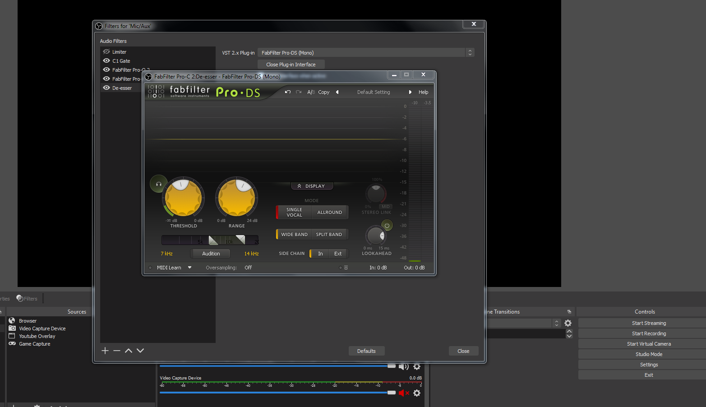This screenshot has width=706, height=407.
Task: Open the Help menu in Pro-DS
Action: pyautogui.click(x=423, y=92)
